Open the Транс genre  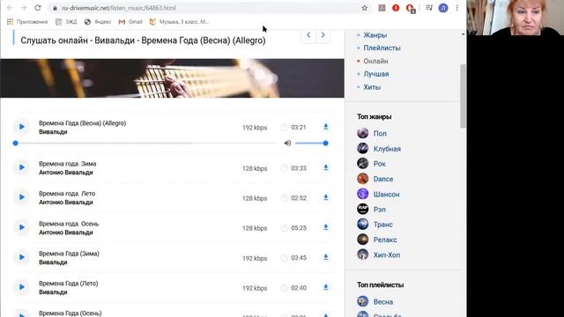click(x=383, y=225)
